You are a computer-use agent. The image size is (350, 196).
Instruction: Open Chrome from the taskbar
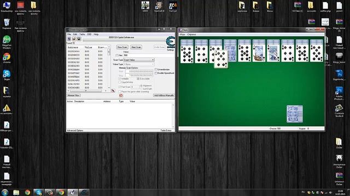pyautogui.click(x=27, y=192)
